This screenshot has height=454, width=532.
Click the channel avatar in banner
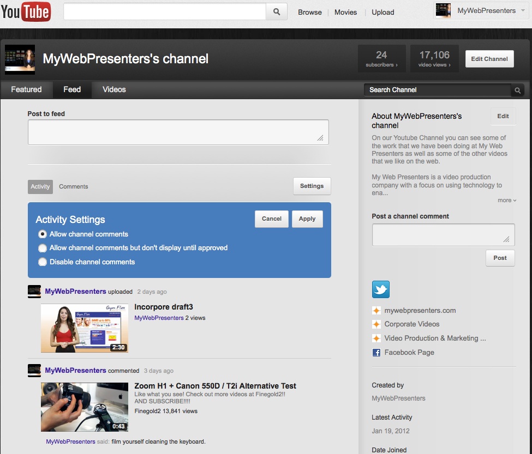(x=20, y=59)
